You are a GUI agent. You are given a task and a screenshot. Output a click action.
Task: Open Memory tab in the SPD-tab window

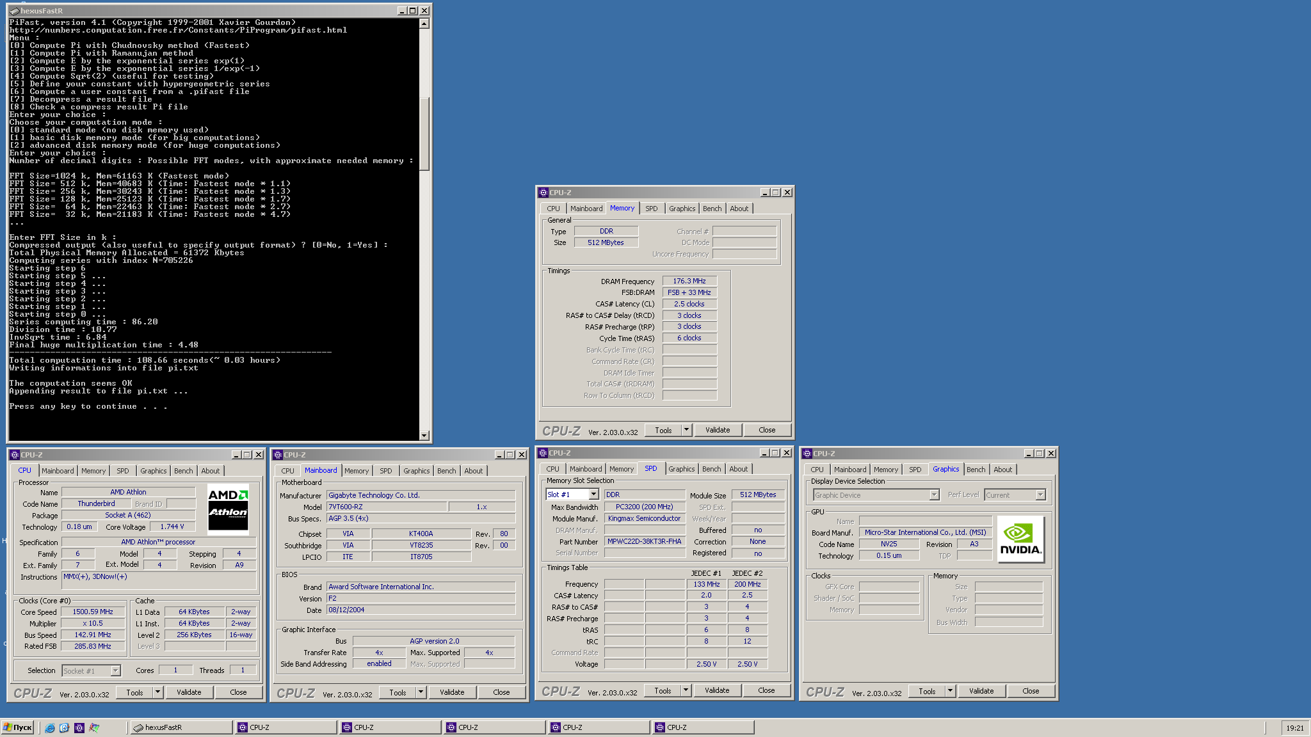point(621,469)
